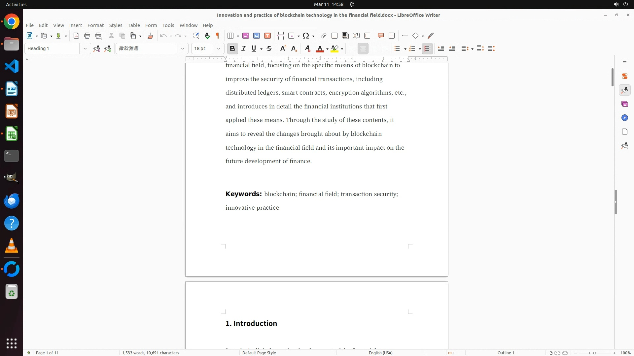Open the Tools menu

[168, 25]
